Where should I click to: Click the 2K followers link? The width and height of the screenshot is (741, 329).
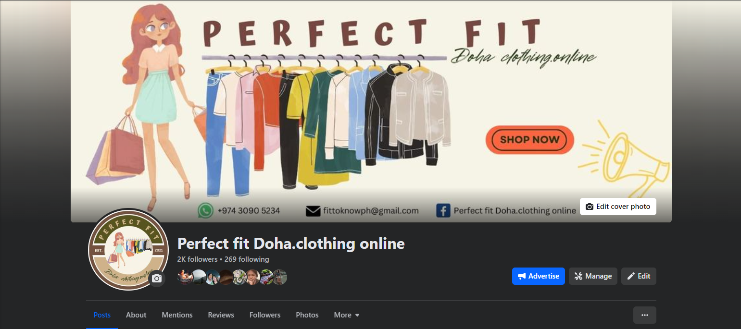coord(197,259)
